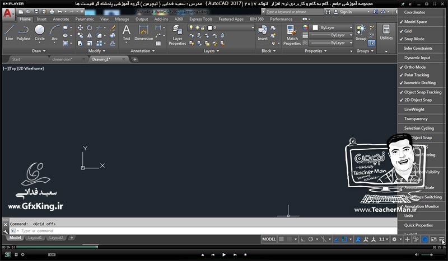The height and width of the screenshot is (261, 448).
Task: Click the Clean Screen icon in status bar
Action: 433,239
